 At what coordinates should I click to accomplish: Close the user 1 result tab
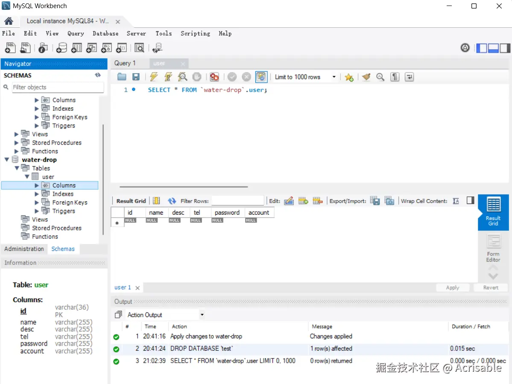138,288
